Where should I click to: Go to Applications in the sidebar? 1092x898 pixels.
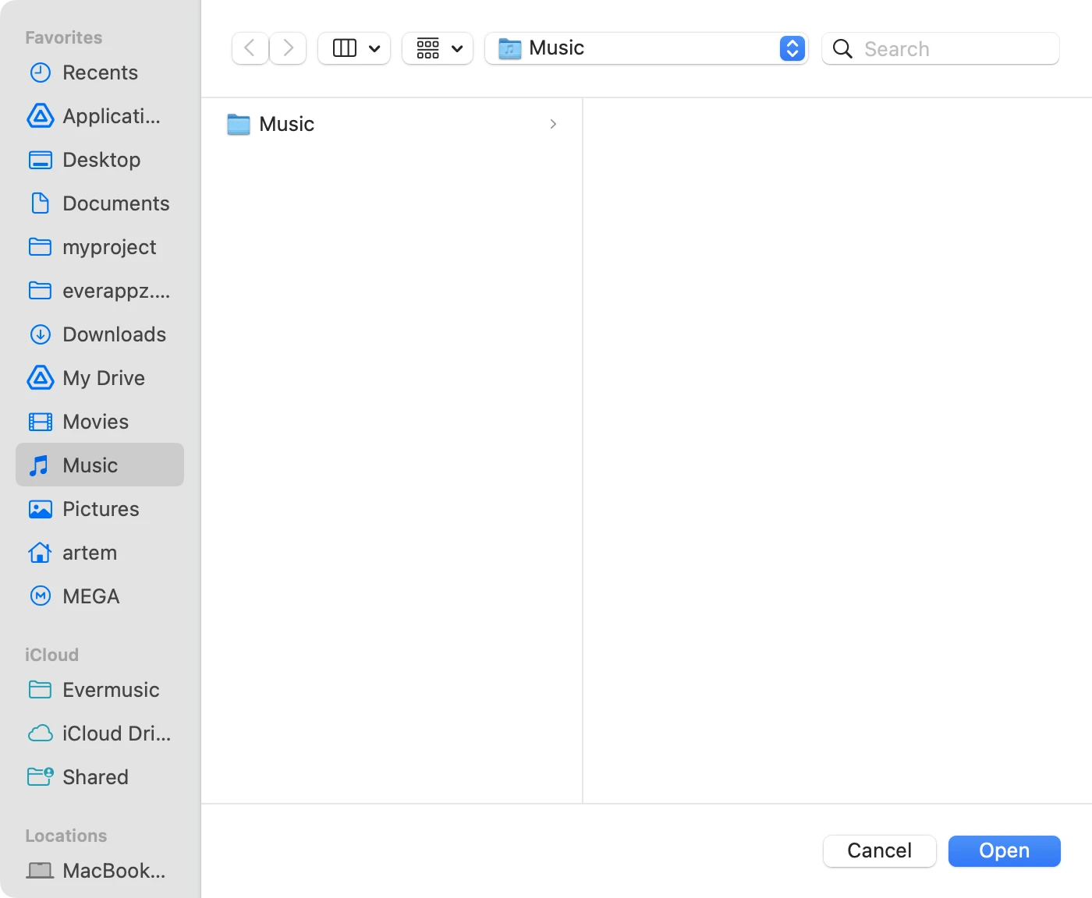pos(111,116)
